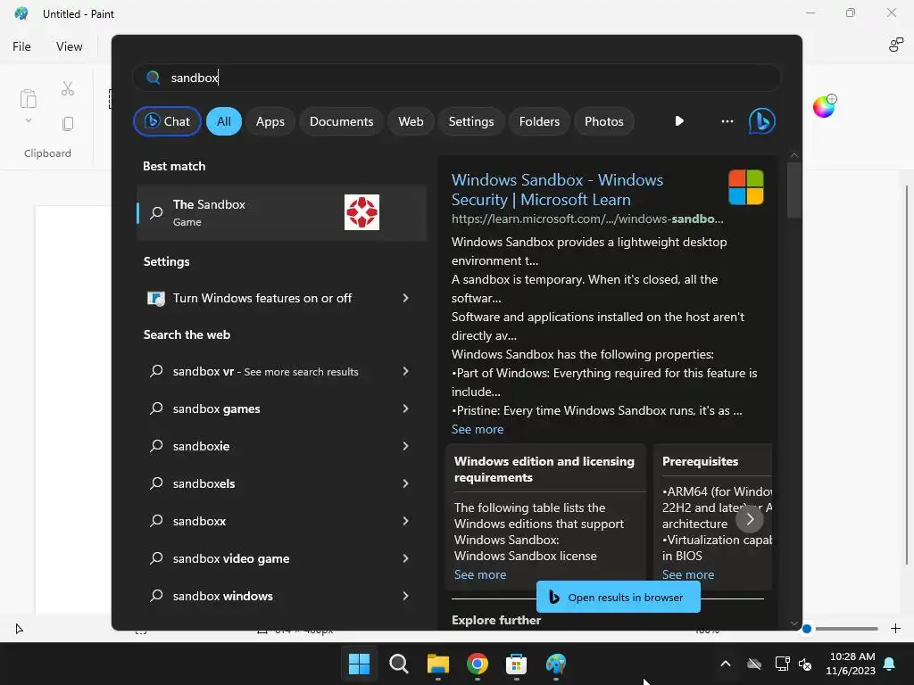Open the three-dots more options menu
This screenshot has height=685, width=914.
[727, 121]
